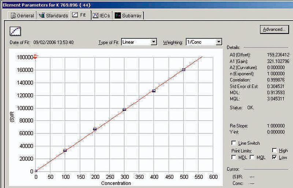This screenshot has width=293, height=188.
Task: Switch to the Subarray tab
Action: point(128,15)
